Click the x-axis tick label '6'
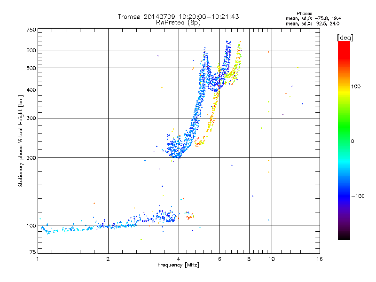The height and width of the screenshot is (282, 376). click(219, 259)
